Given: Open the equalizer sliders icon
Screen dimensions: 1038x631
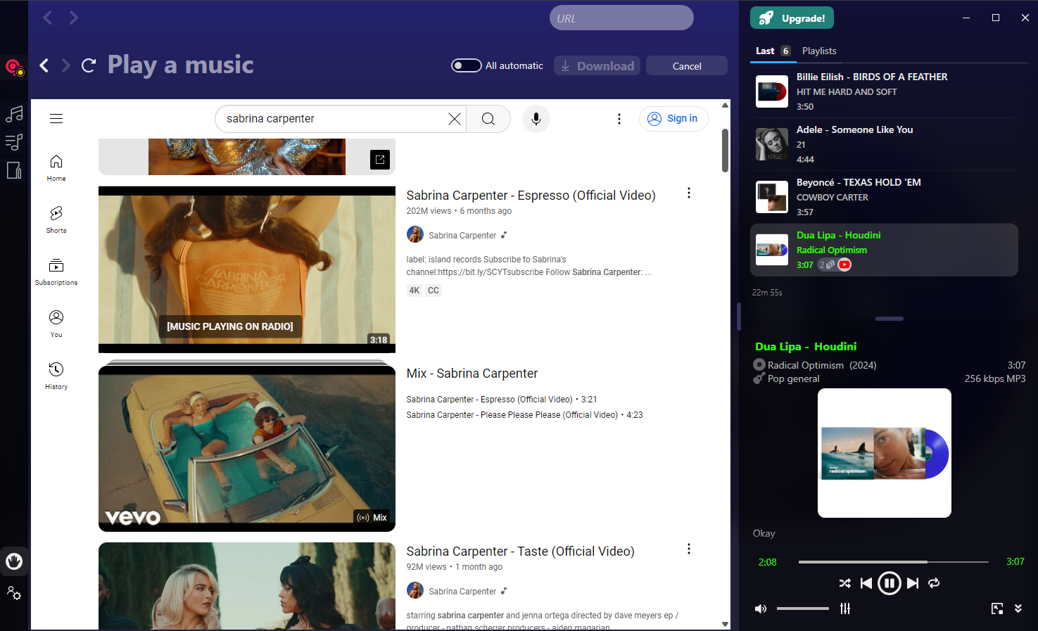Looking at the screenshot, I should (x=845, y=608).
